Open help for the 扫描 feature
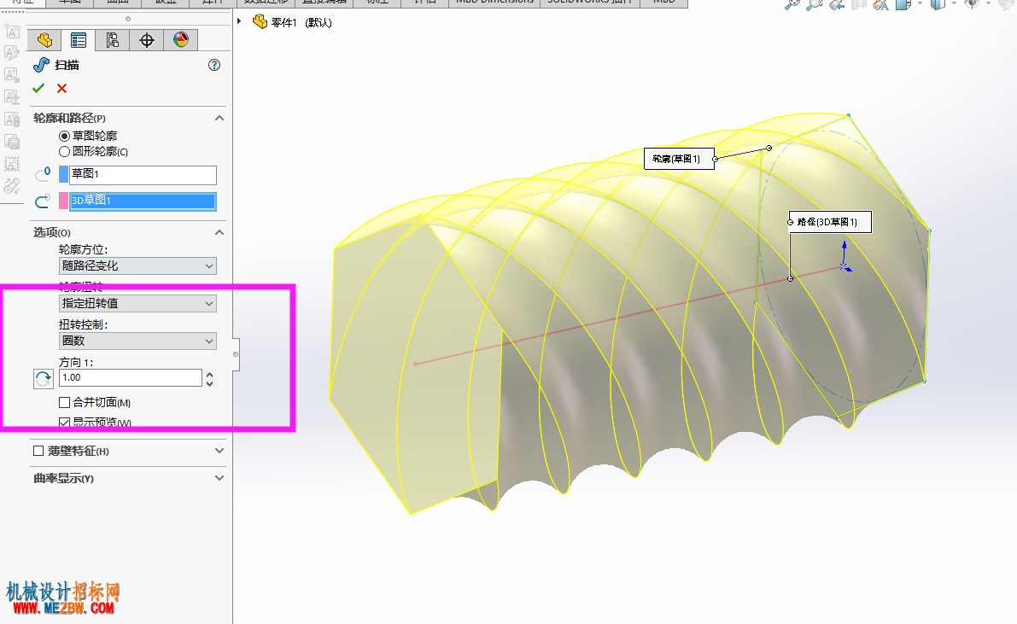The image size is (1017, 624). [x=214, y=65]
